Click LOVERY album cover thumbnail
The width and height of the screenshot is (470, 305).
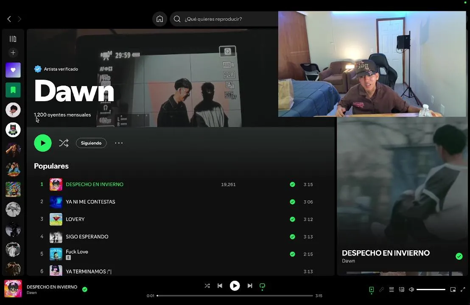point(56,219)
